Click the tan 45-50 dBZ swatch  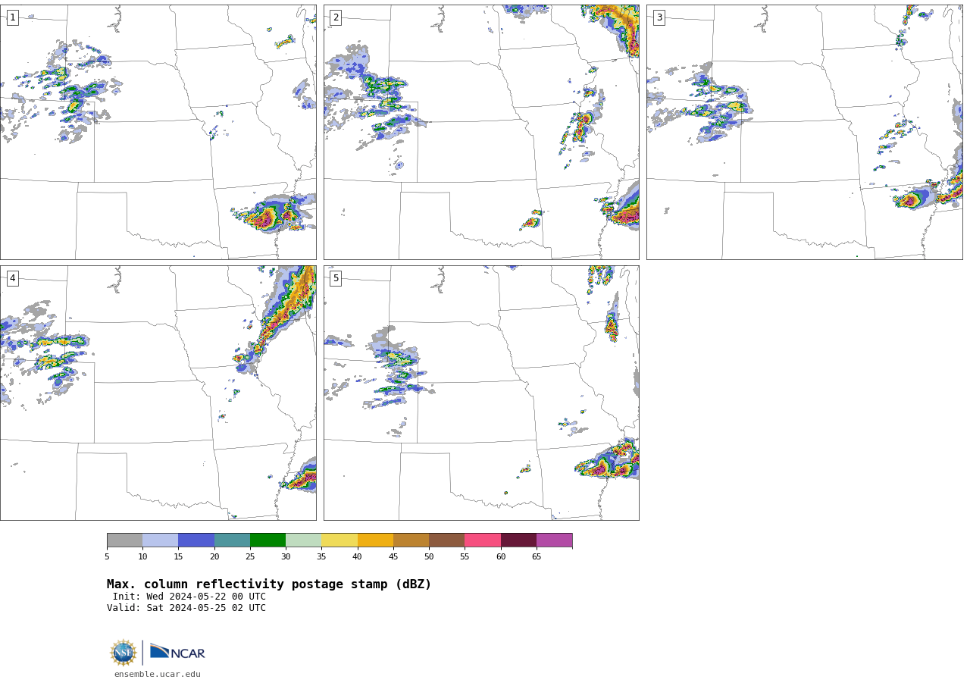coord(411,540)
